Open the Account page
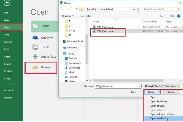 pyautogui.click(x=8, y=90)
